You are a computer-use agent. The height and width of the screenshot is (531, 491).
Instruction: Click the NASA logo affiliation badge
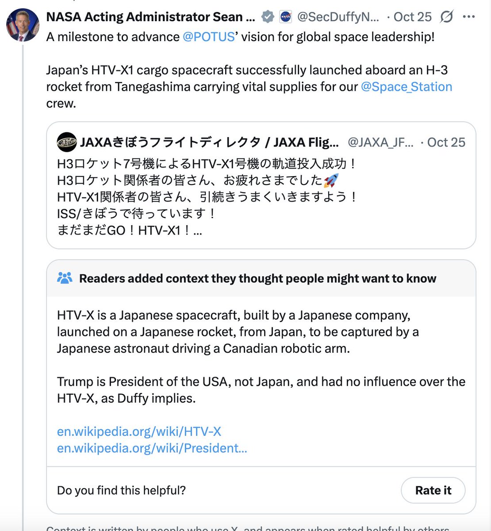click(x=286, y=17)
